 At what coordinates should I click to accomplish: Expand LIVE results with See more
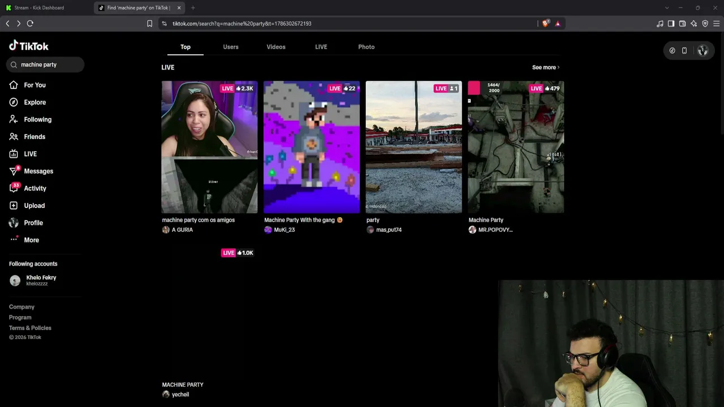pyautogui.click(x=546, y=67)
